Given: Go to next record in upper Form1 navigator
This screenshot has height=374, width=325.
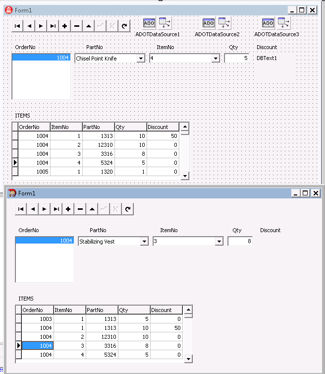Looking at the screenshot, I should [41, 26].
